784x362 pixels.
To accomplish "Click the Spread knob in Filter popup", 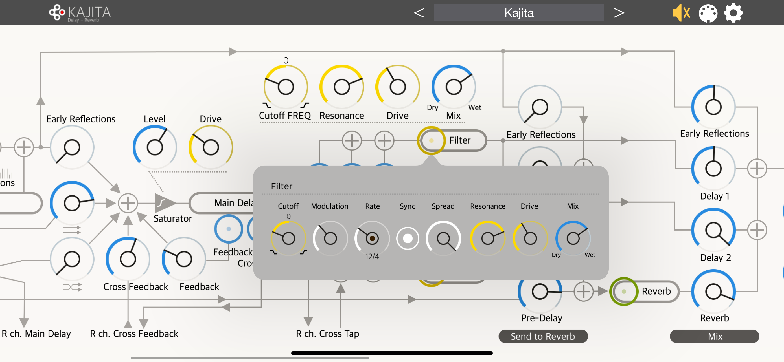I will tap(443, 239).
